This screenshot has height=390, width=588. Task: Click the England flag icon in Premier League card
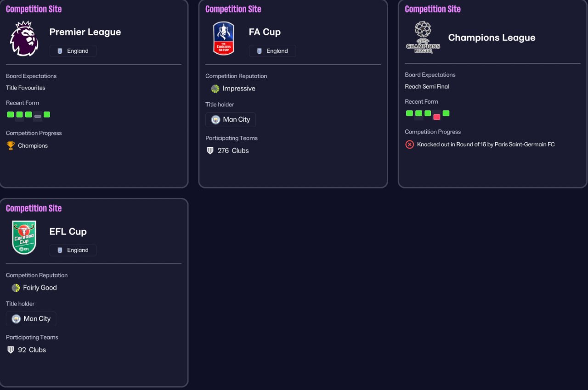(x=60, y=51)
